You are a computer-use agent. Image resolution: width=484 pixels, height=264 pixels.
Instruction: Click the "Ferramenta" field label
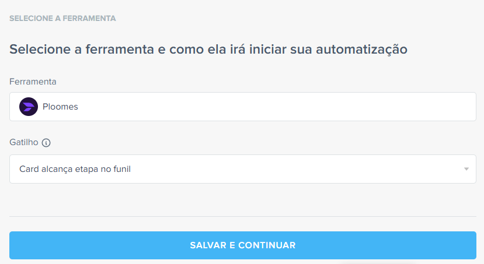tap(33, 81)
